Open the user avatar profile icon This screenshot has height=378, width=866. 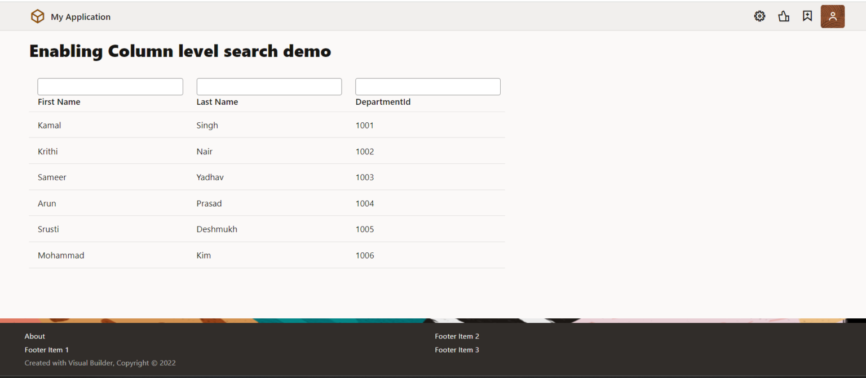832,16
